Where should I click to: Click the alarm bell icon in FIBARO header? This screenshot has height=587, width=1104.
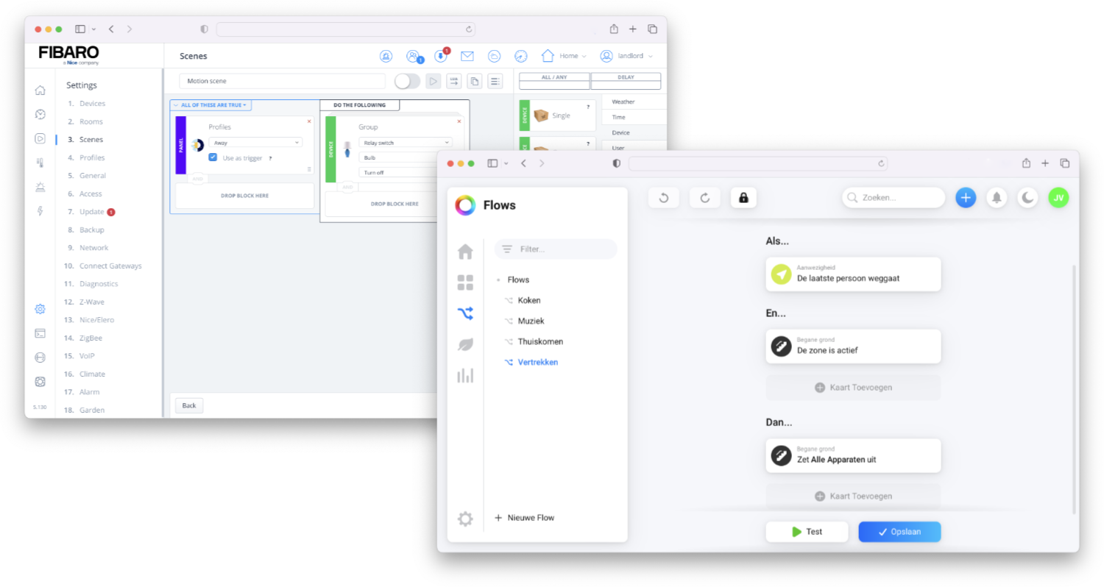pyautogui.click(x=386, y=56)
